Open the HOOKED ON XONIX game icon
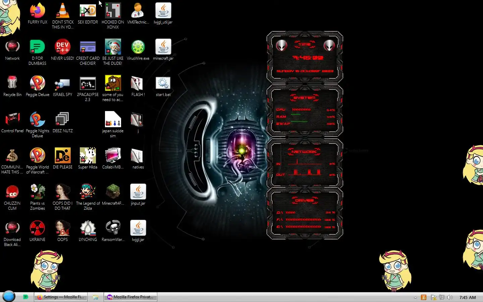The image size is (483, 302). coord(113,11)
